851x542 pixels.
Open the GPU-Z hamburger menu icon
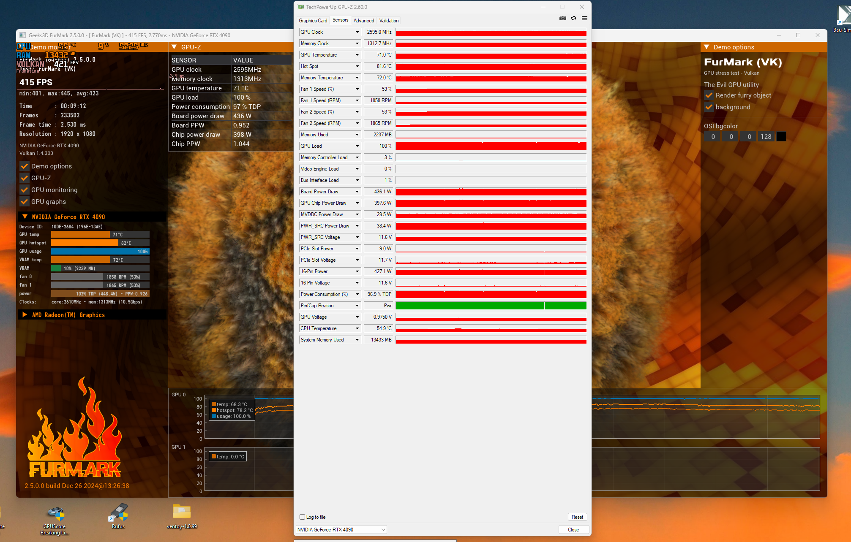tap(584, 18)
